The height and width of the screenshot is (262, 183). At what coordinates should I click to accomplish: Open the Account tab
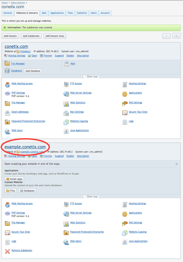coord(105,13)
